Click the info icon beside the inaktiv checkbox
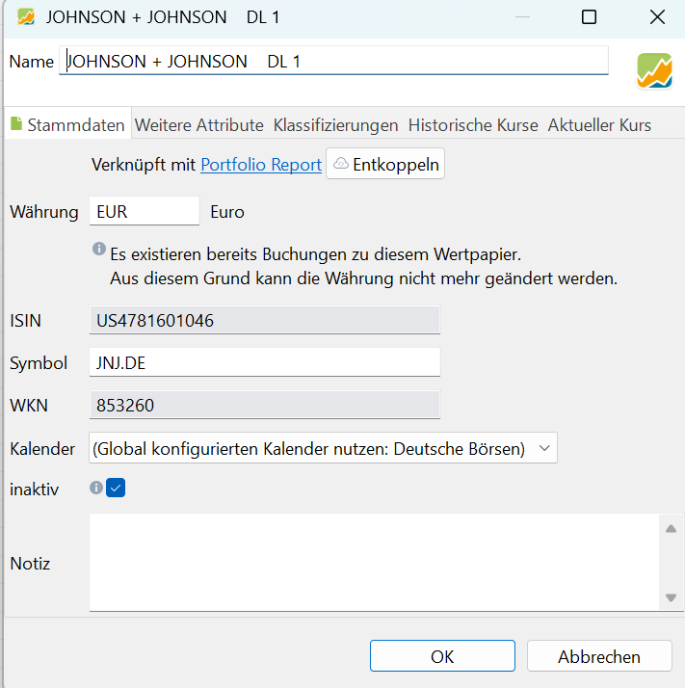The image size is (685, 688). coord(96,488)
